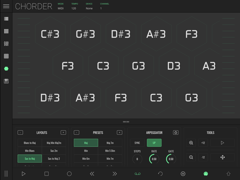Toggle the arpeggiator power button

pos(176,133)
